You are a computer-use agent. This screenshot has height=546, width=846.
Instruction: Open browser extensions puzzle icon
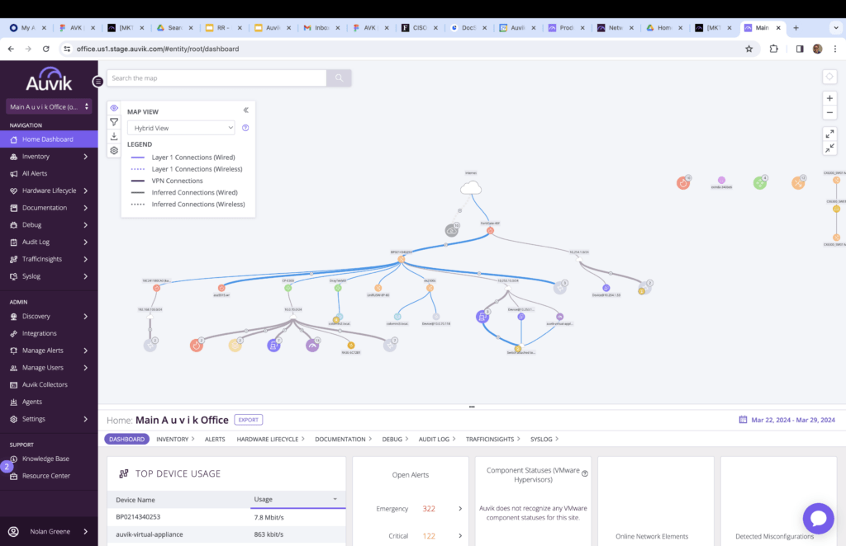[x=773, y=49]
